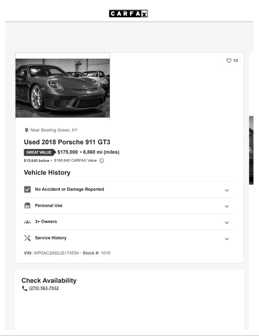This screenshot has height=336, width=259.
Task: Click the GREAT VALUE badge
Action: point(40,152)
